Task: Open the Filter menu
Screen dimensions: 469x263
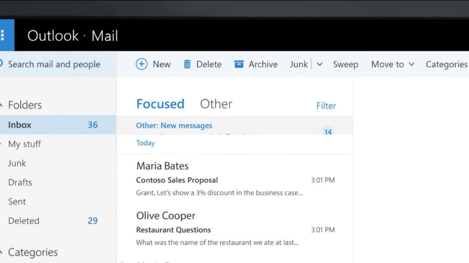Action: click(x=326, y=106)
